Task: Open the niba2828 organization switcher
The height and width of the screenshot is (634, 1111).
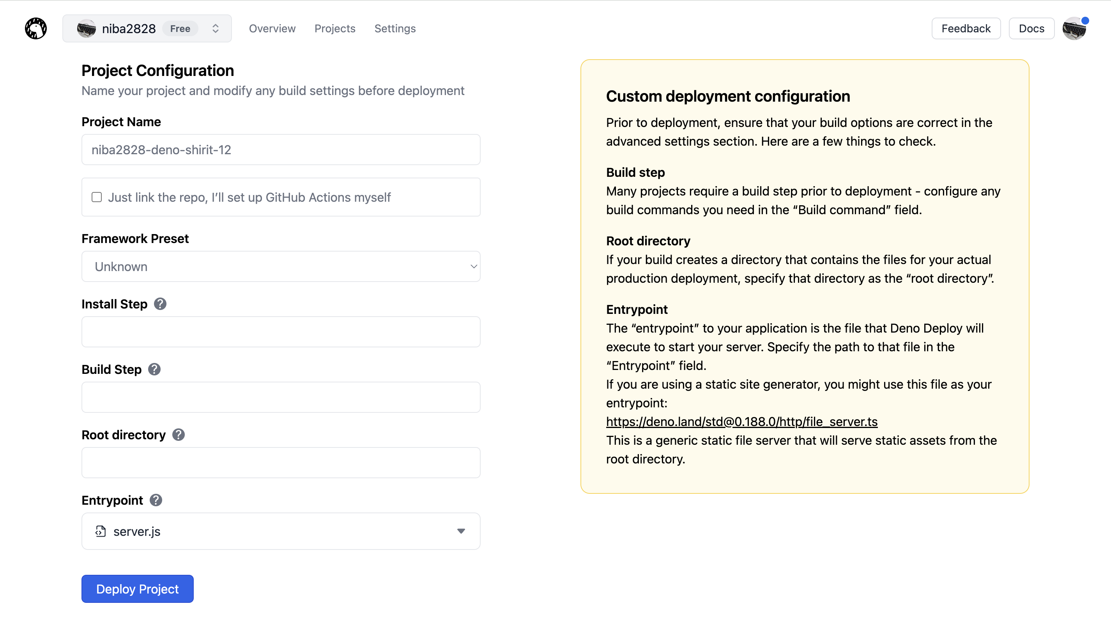Action: pyautogui.click(x=215, y=29)
